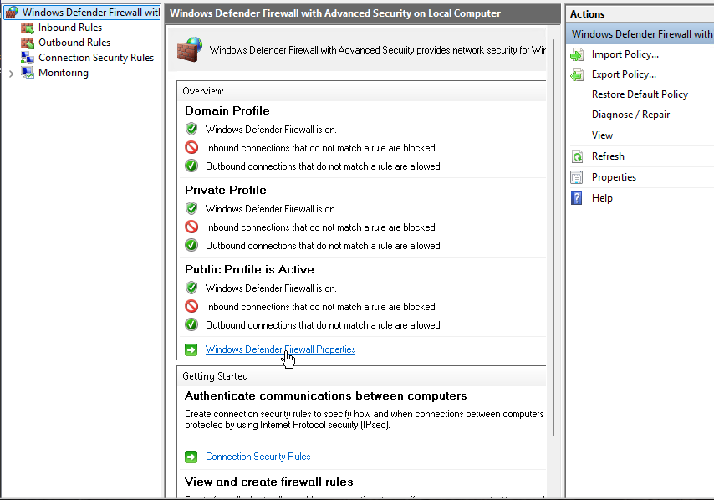Click Public Profile inbound blocked red icon
The width and height of the screenshot is (714, 500).
(191, 307)
